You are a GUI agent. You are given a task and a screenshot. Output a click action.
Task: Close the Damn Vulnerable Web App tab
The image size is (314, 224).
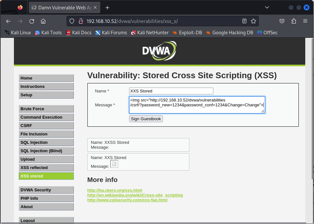click(95, 8)
